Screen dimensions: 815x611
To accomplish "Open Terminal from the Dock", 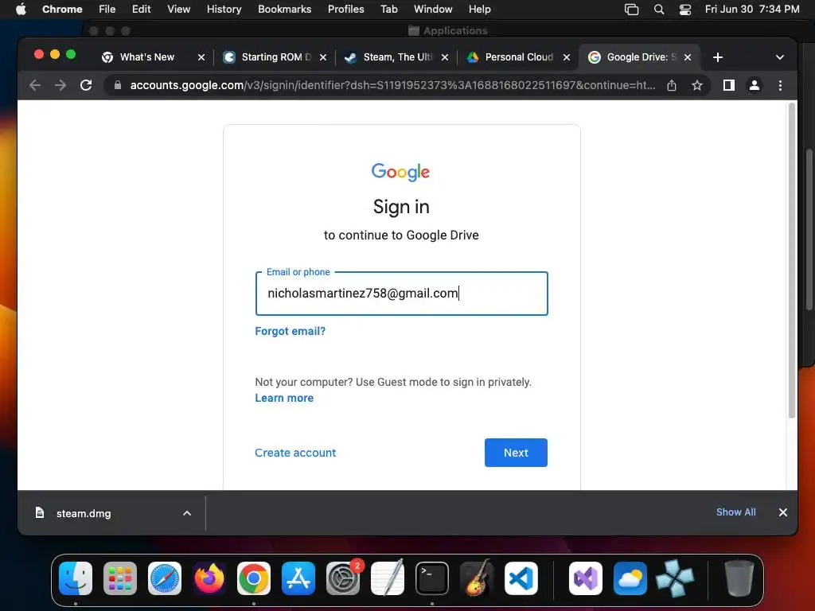I will click(432, 578).
